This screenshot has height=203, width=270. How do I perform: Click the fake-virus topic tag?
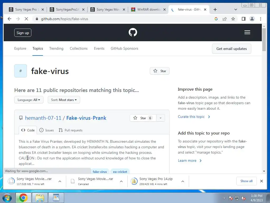tap(100, 172)
